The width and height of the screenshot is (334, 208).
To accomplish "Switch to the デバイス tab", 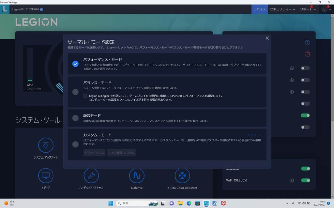I will [x=259, y=9].
